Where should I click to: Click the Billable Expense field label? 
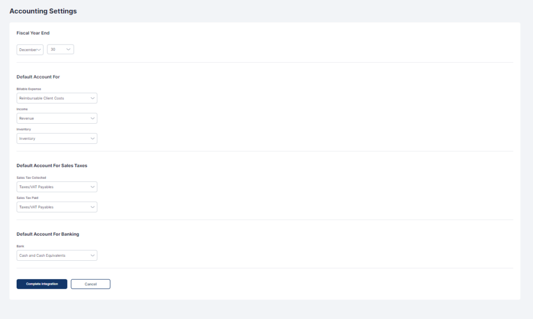(x=29, y=89)
